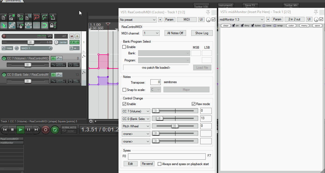The image size is (325, 173).
Task: Toggle locking padlock icon
Action: [x=53, y=25]
